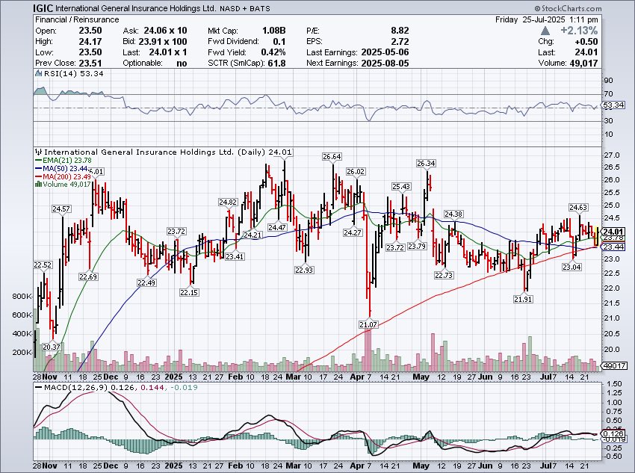The width and height of the screenshot is (635, 473).
Task: Click the up-triangle price change icon
Action: point(545,31)
